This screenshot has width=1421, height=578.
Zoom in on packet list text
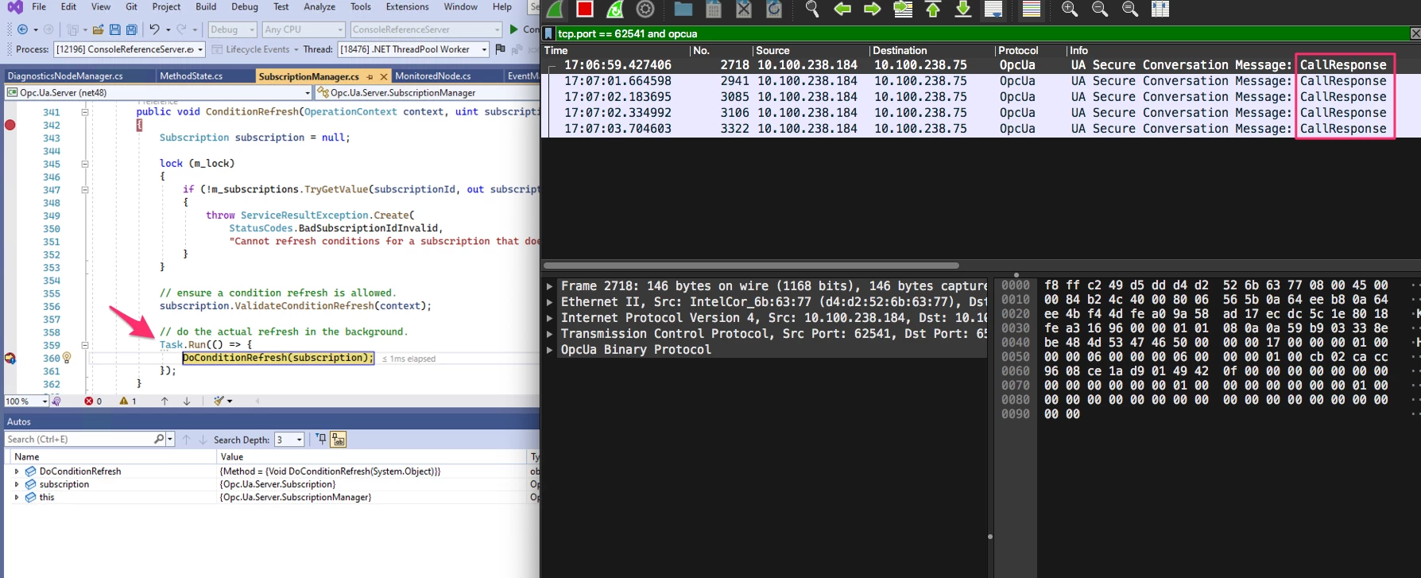[1070, 9]
